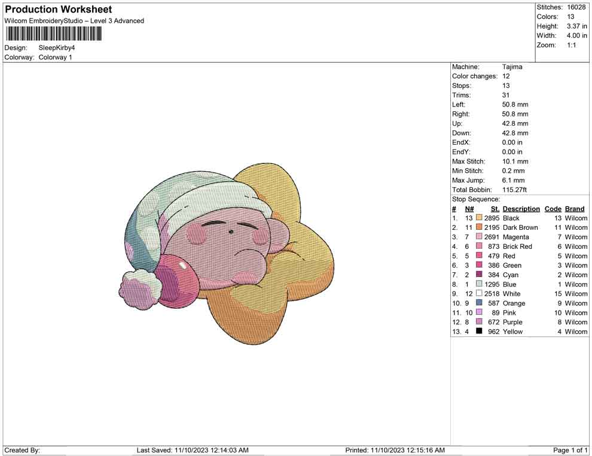Screen dimensions: 592x456
Task: Click the Purple thread swatch
Action: pyautogui.click(x=478, y=322)
